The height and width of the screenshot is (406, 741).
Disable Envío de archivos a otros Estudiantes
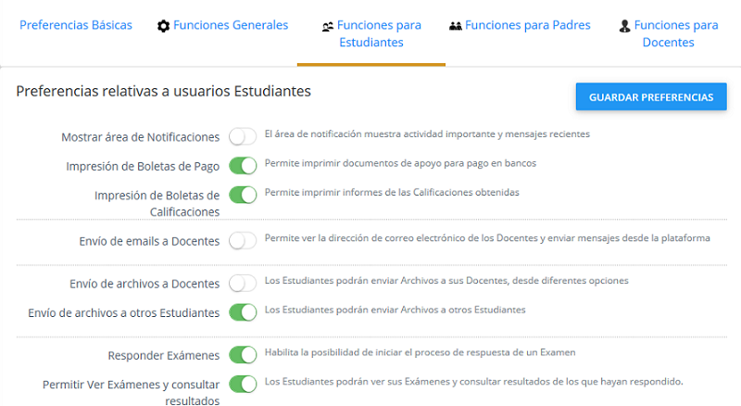tap(243, 312)
